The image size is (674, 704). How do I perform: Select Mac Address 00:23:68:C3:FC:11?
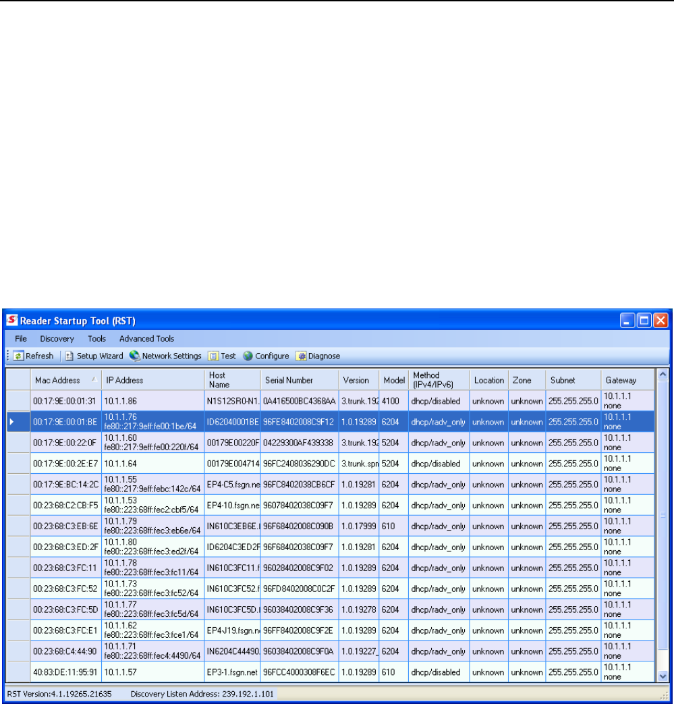[65, 568]
